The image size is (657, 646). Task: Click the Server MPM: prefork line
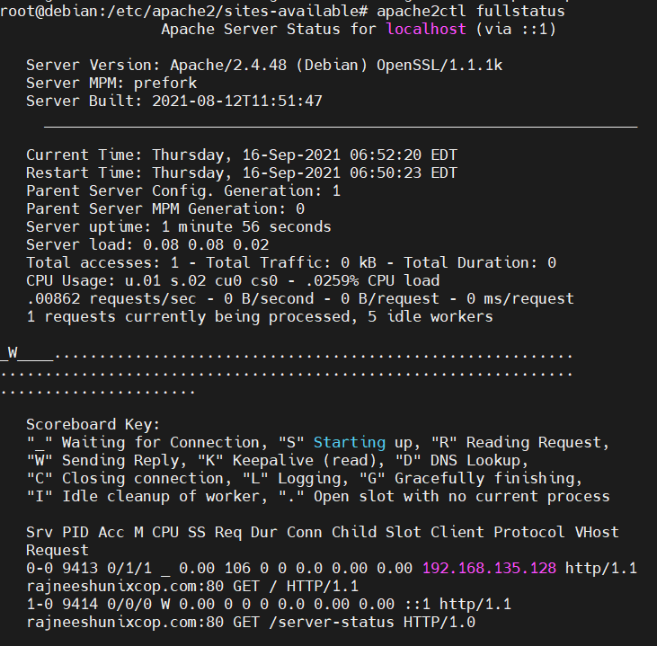[111, 84]
